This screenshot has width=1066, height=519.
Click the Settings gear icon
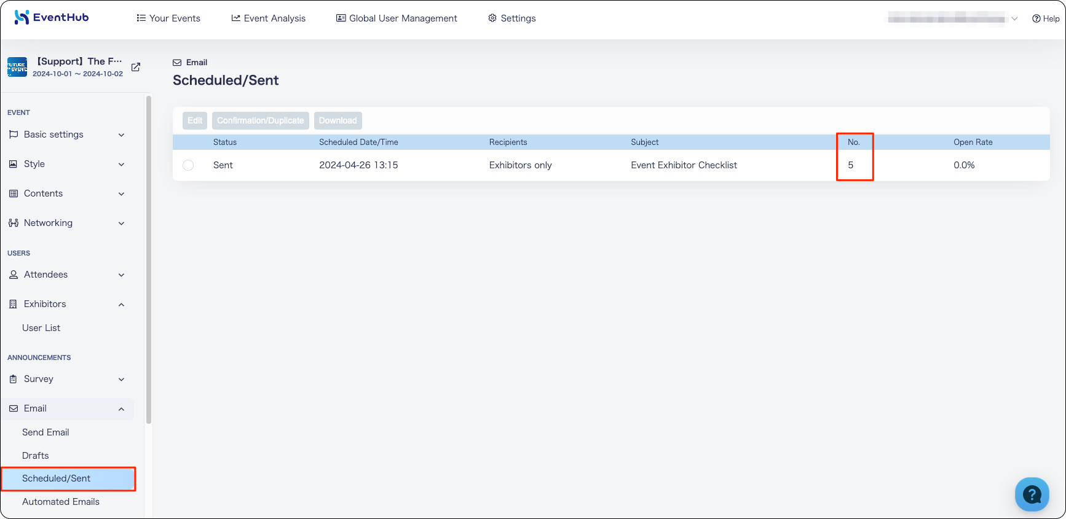(x=492, y=18)
